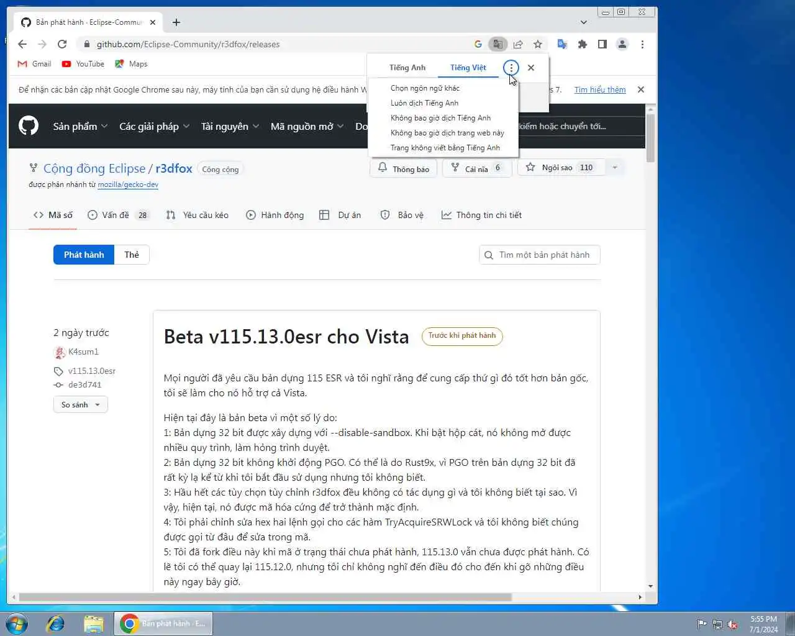
Task: Toggle the side panel icon
Action: click(x=602, y=44)
